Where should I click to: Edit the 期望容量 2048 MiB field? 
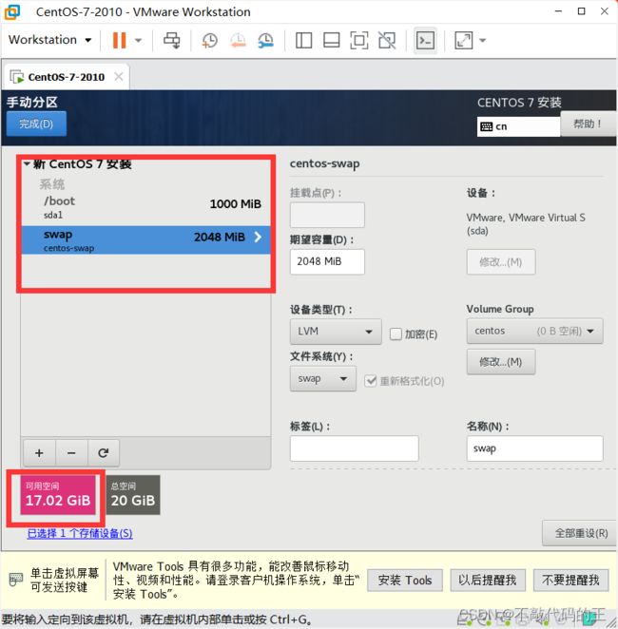pyautogui.click(x=327, y=261)
